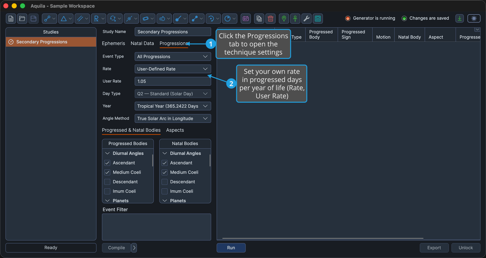
Task: Click the arrow button next to Compile
Action: (x=134, y=248)
